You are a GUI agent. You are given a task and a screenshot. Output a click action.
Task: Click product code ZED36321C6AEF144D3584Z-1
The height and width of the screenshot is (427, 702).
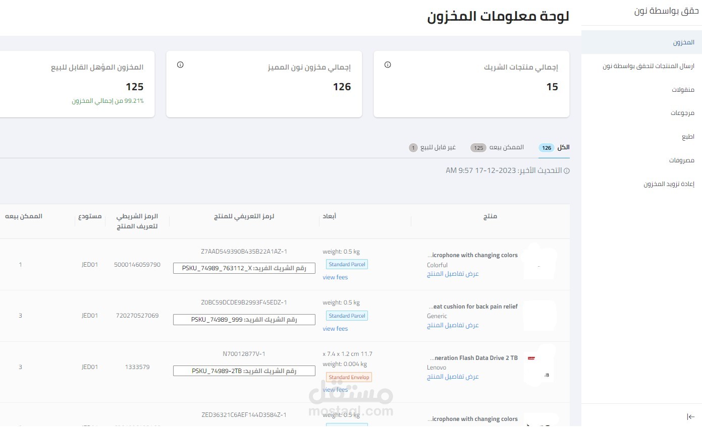tap(244, 415)
